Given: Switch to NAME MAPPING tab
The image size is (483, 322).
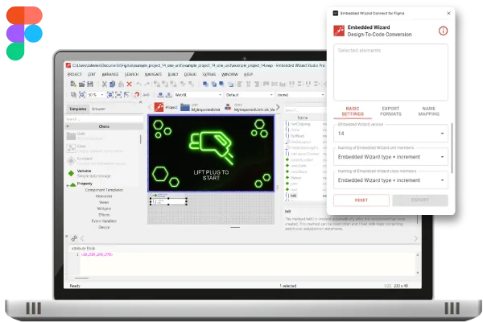Looking at the screenshot, I should coord(429,111).
